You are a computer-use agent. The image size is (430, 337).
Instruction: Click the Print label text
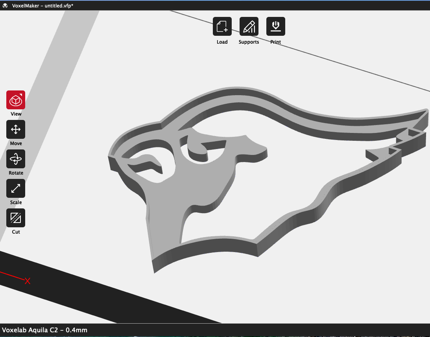coord(276,42)
